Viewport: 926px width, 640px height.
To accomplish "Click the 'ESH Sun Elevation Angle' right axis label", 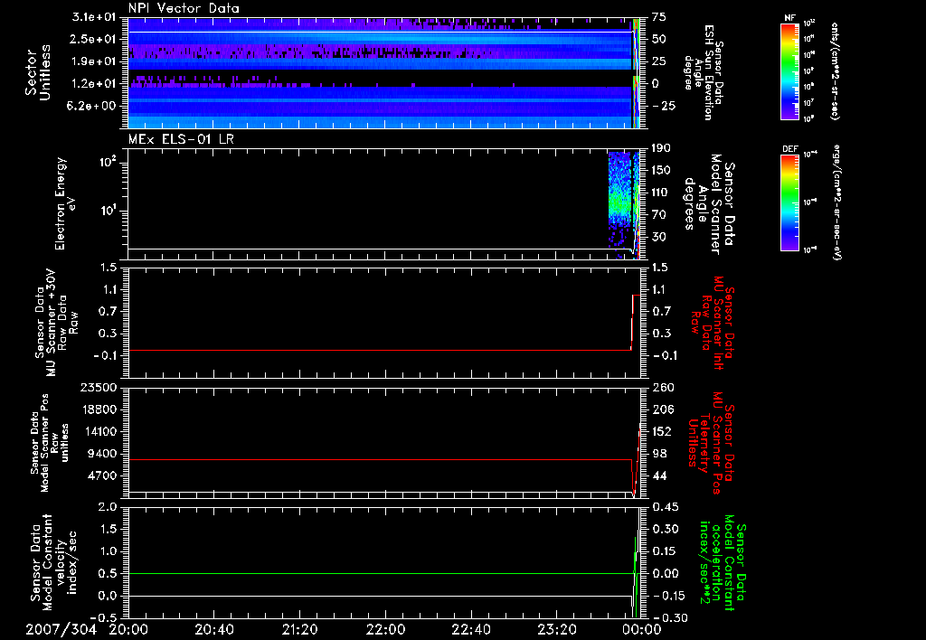I will tap(703, 72).
